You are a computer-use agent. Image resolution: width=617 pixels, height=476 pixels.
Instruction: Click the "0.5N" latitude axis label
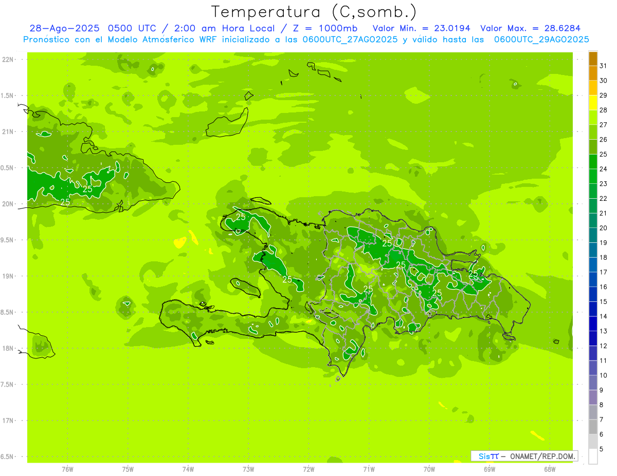[7, 168]
